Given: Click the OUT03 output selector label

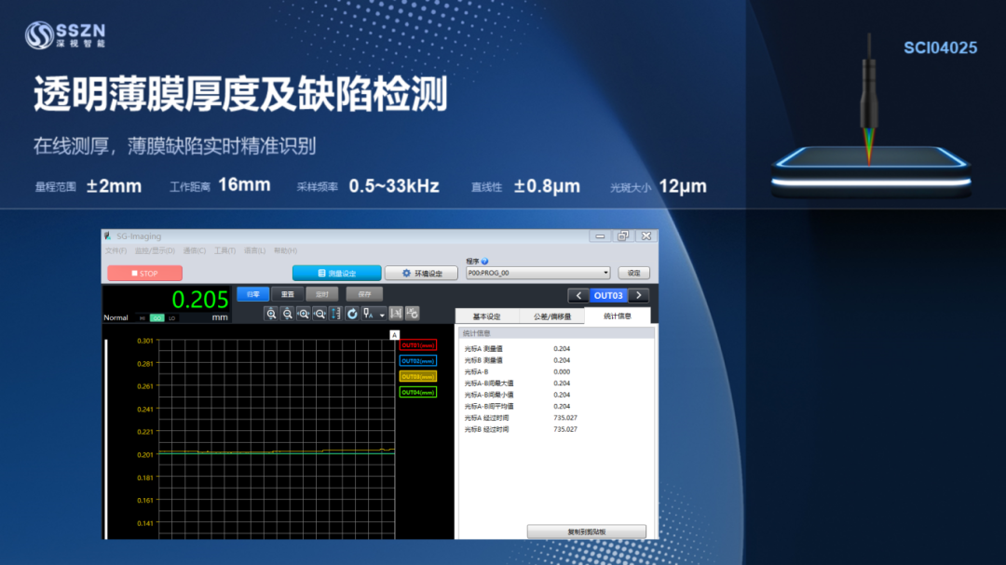Looking at the screenshot, I should coord(608,296).
